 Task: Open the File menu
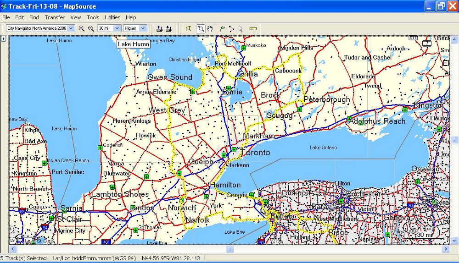[6, 17]
